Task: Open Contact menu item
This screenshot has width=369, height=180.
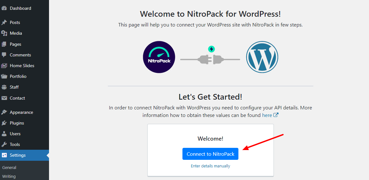Action: [24, 98]
